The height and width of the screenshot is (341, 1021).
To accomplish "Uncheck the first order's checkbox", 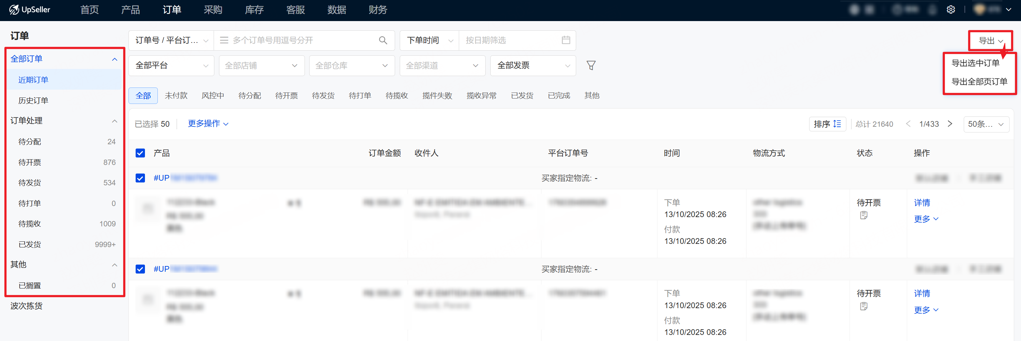I will pyautogui.click(x=140, y=179).
